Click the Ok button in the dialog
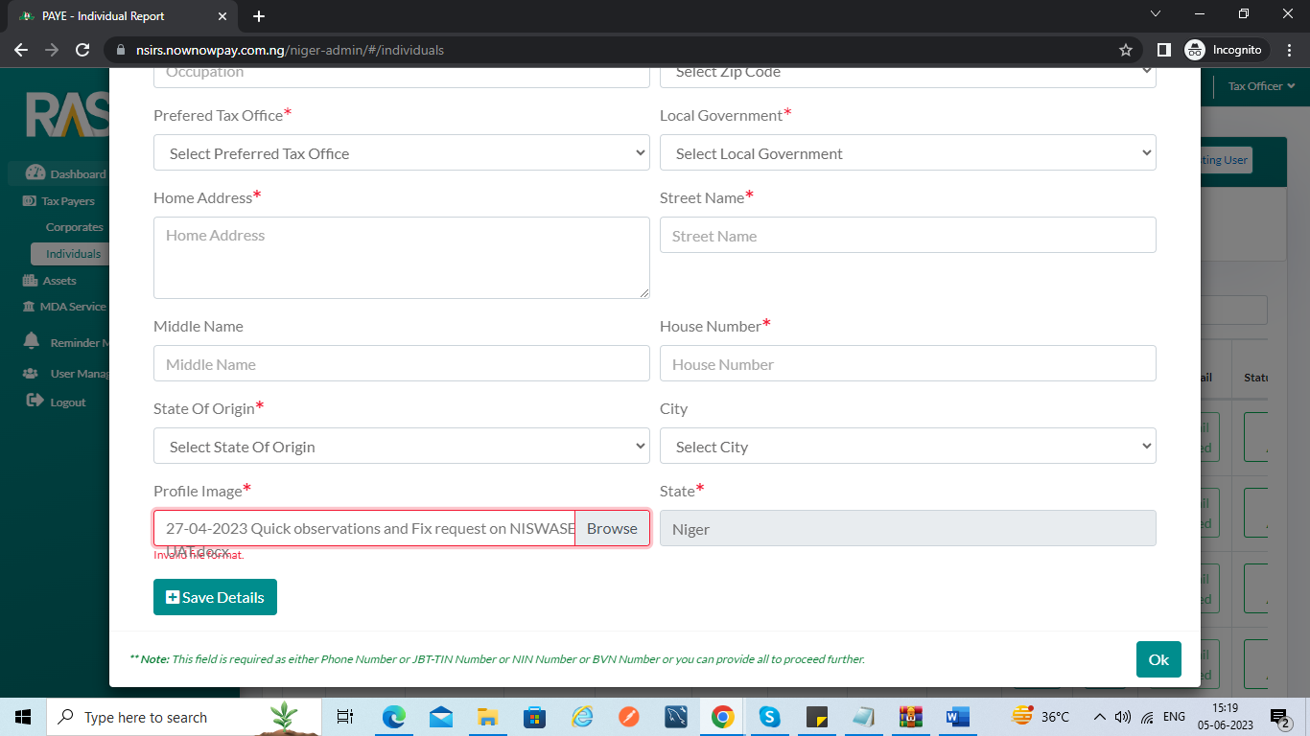 click(x=1158, y=659)
